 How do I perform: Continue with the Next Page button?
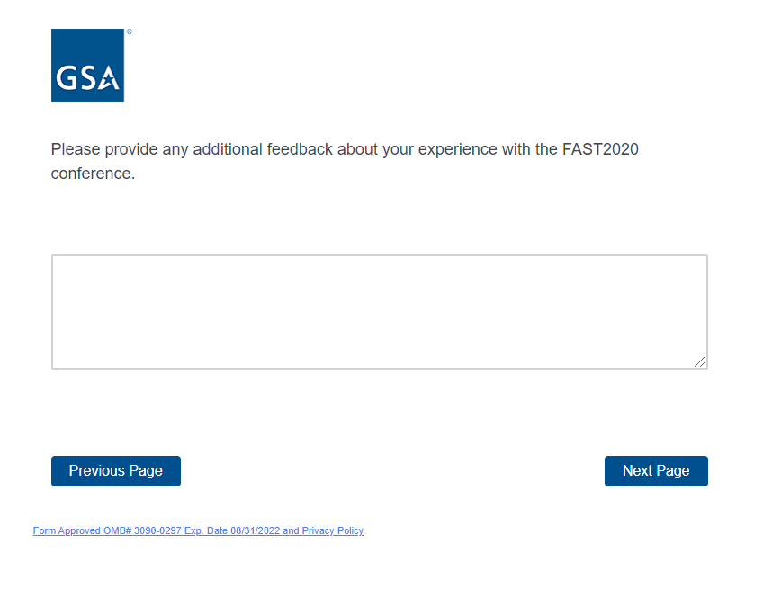656,471
